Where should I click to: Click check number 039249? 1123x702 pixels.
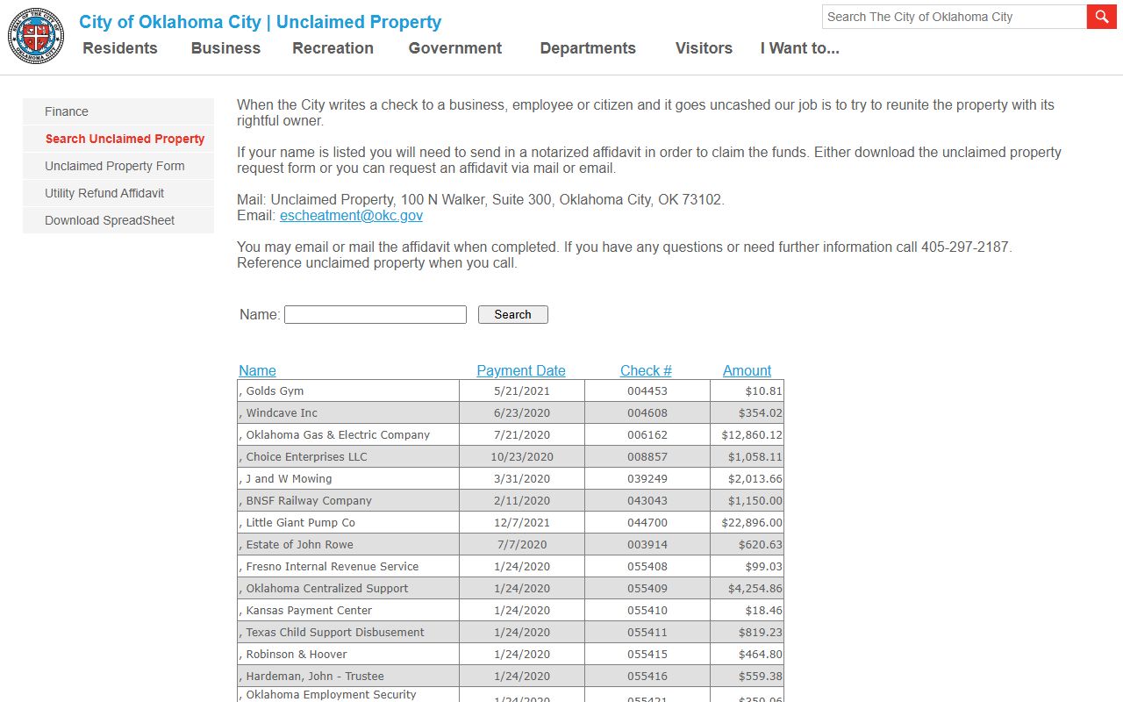pyautogui.click(x=647, y=478)
